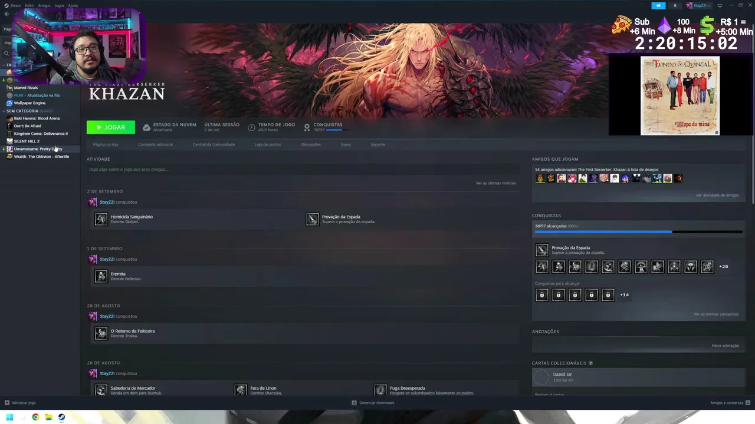
Task: Click the Wallpaper Engine game icon
Action: [9, 103]
